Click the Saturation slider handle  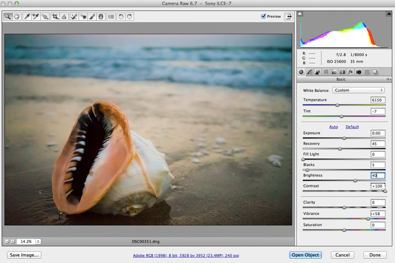pos(344,230)
